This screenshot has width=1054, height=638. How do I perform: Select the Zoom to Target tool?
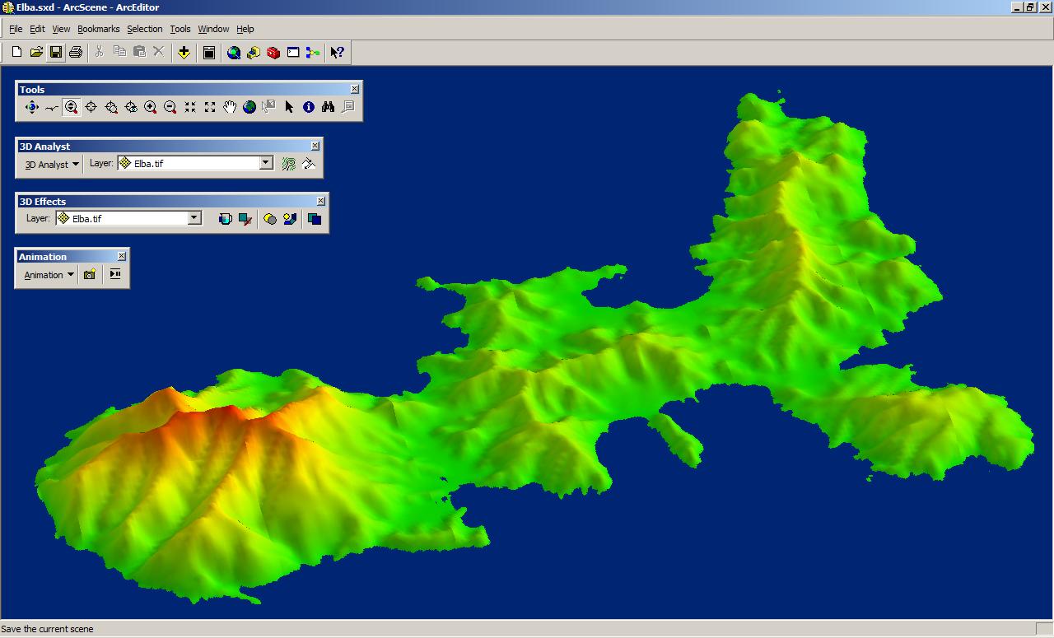[x=110, y=107]
